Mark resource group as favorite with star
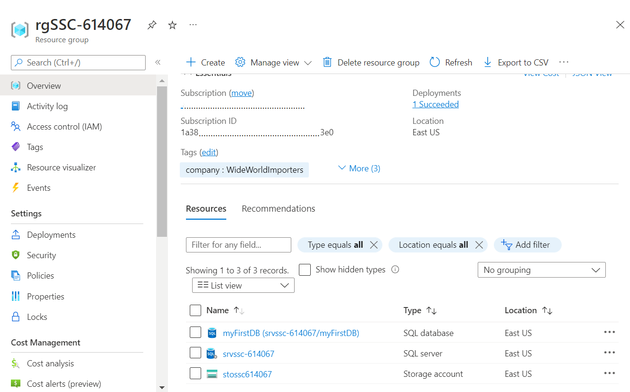This screenshot has height=392, width=630. [x=173, y=25]
